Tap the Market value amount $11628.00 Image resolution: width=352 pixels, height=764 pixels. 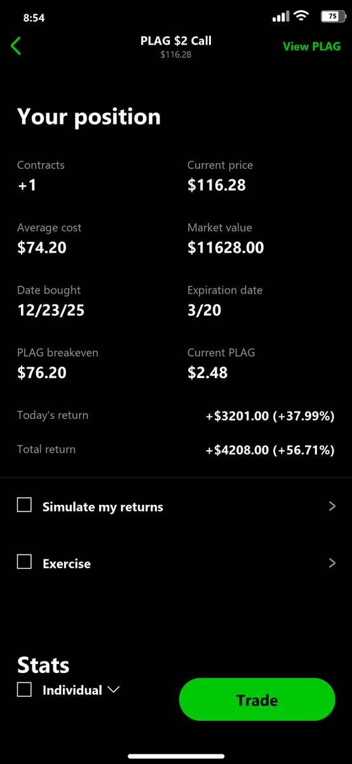click(x=226, y=248)
